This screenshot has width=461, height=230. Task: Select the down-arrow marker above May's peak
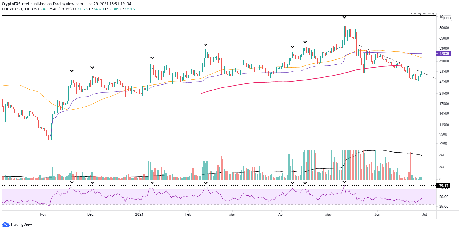click(345, 18)
